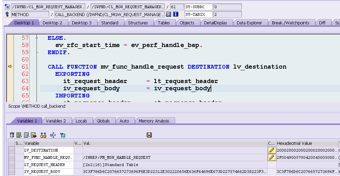Click the navigate-to-source icon after CALL_BACKEND field

169,14
